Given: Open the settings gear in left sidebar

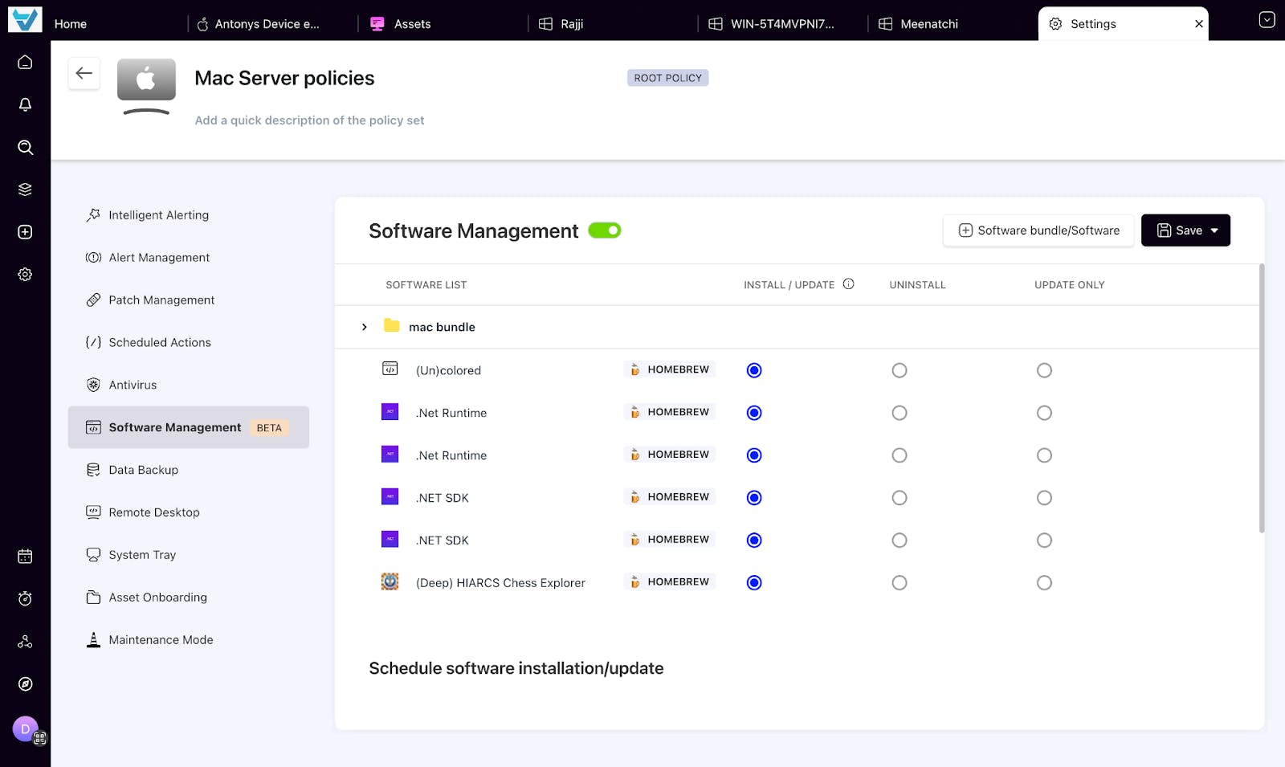Looking at the screenshot, I should click(x=25, y=275).
